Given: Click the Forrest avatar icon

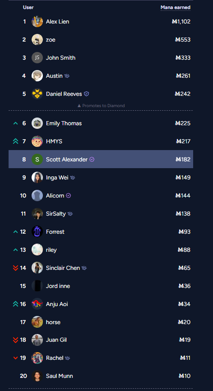Looking at the screenshot, I should tap(37, 231).
